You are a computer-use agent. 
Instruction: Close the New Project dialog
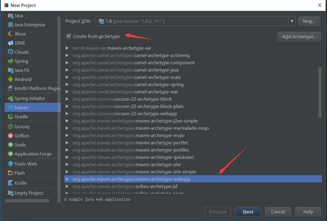click(319, 5)
